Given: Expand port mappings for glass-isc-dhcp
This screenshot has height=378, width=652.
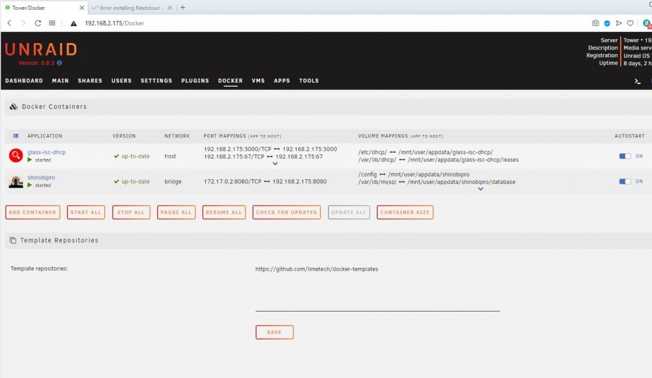Looking at the screenshot, I should [x=275, y=164].
